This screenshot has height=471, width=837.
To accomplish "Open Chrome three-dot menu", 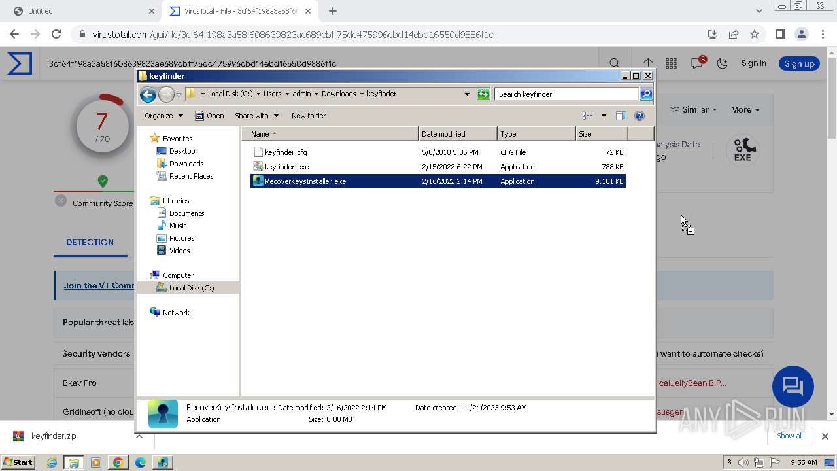I will tap(822, 34).
